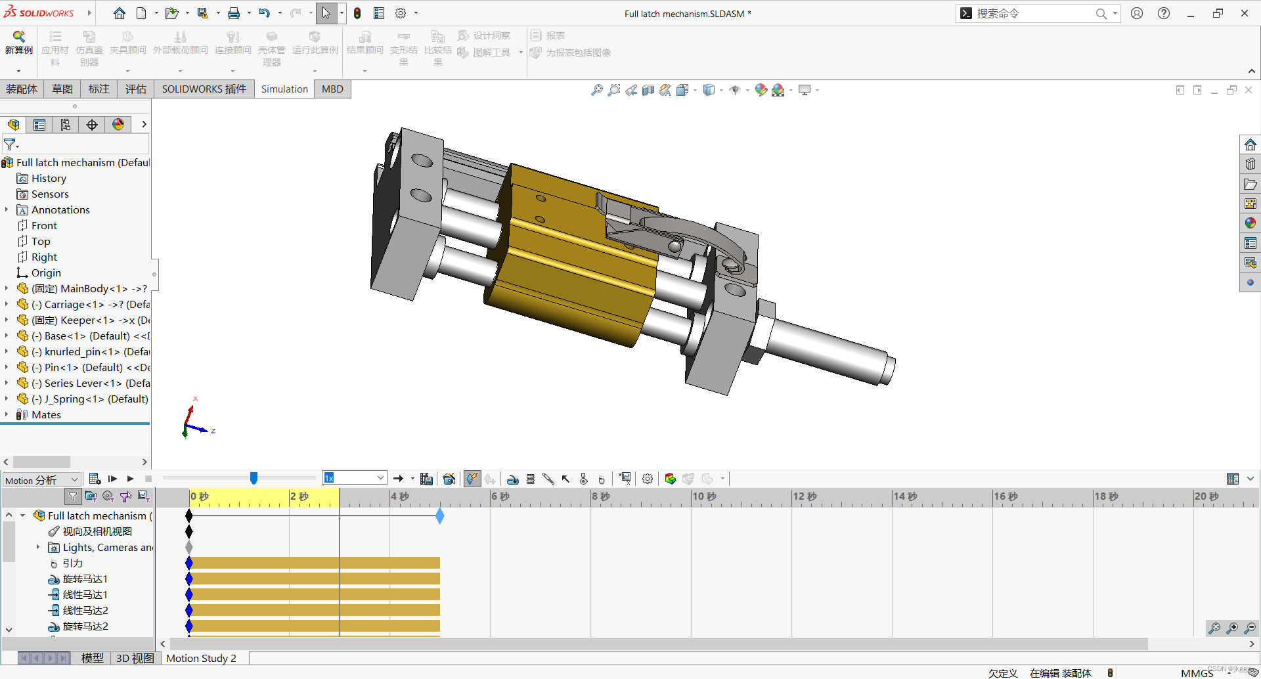Collapse the simulation ribbon via chevron
This screenshot has height=679, width=1261.
[1251, 72]
